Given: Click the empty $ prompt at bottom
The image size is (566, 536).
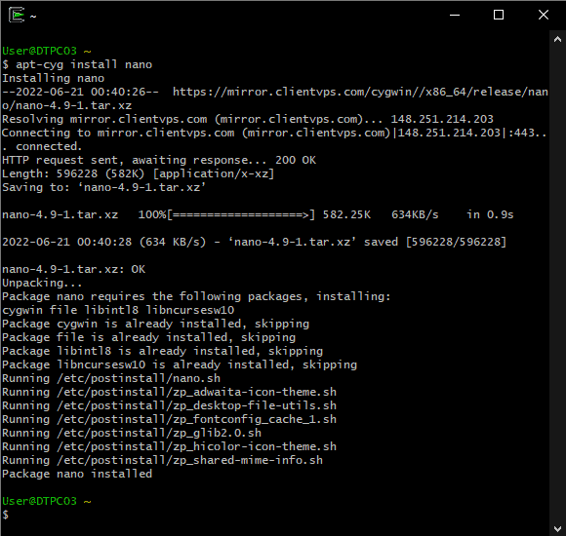Looking at the screenshot, I should [6, 515].
